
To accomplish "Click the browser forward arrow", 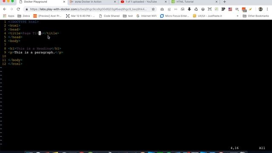I will tap(11, 9).
